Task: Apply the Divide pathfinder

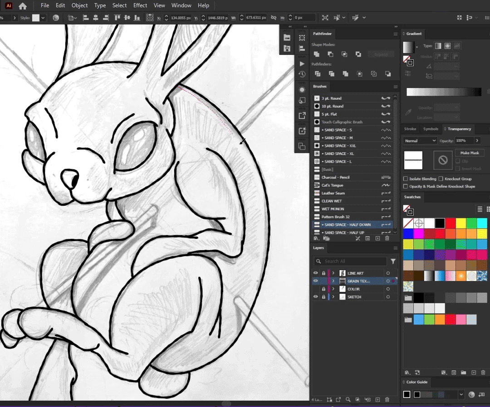Action: click(318, 74)
